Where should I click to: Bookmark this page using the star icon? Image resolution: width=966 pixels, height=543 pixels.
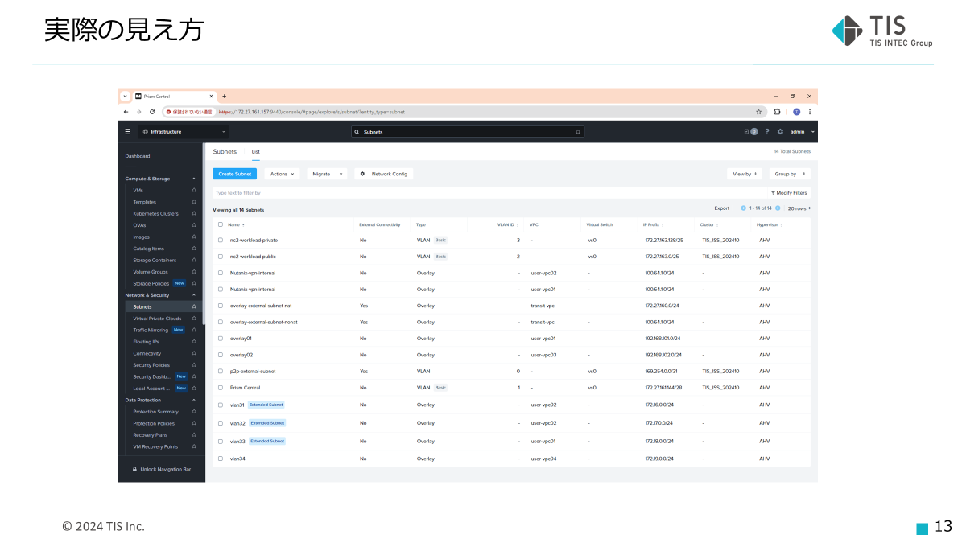click(758, 112)
